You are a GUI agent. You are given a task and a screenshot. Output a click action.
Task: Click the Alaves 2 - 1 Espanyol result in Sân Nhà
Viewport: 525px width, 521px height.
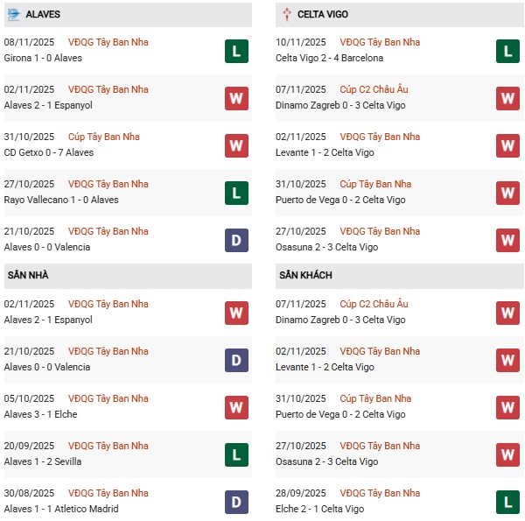(48, 320)
